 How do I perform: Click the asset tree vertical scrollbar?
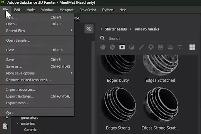[x=93, y=87]
